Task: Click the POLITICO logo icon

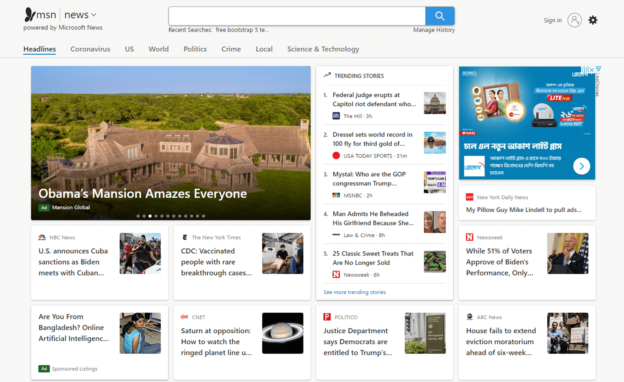Action: pos(327,317)
